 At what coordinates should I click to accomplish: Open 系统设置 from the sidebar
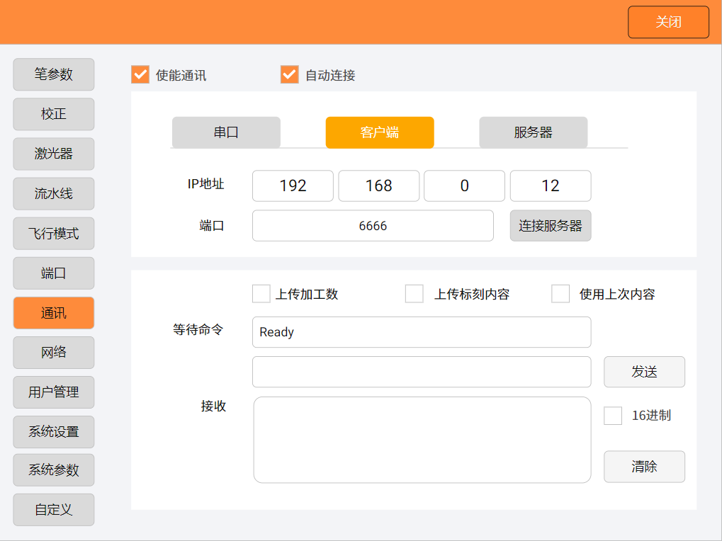(53, 431)
